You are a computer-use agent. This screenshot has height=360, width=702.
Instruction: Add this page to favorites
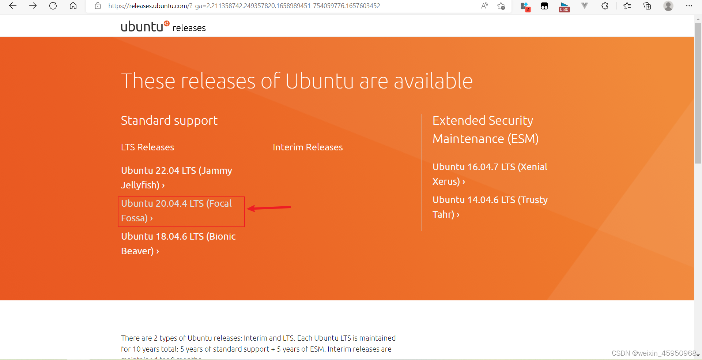[x=501, y=6]
